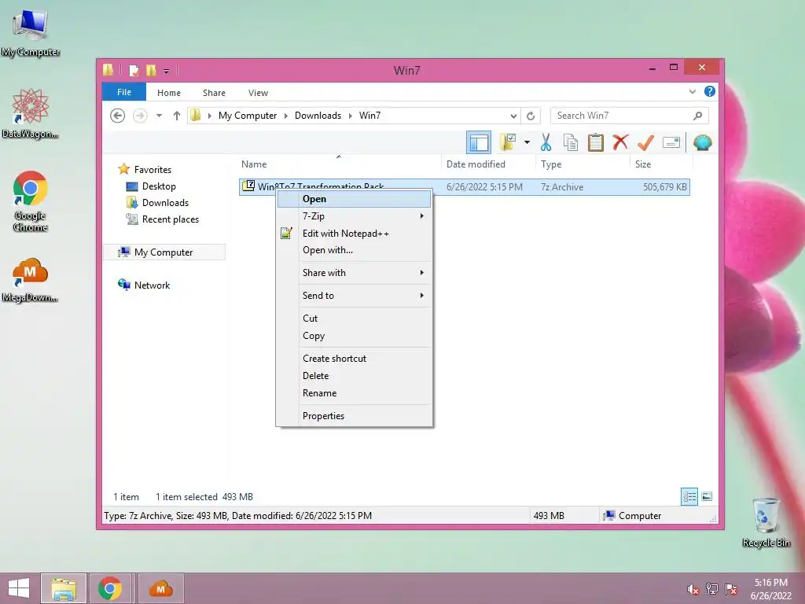
Task: Click the Back navigation arrow
Action: (118, 116)
